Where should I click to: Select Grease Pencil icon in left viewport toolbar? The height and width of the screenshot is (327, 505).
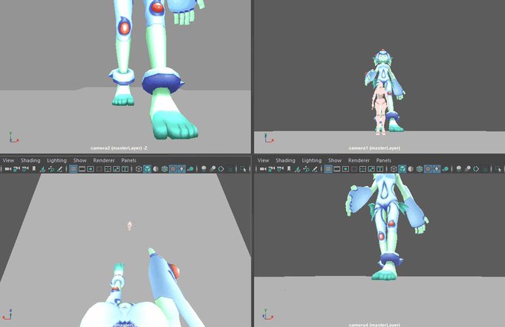60,169
